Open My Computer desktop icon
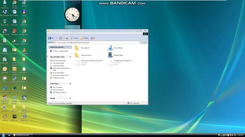245x137 pixels. click(5, 13)
